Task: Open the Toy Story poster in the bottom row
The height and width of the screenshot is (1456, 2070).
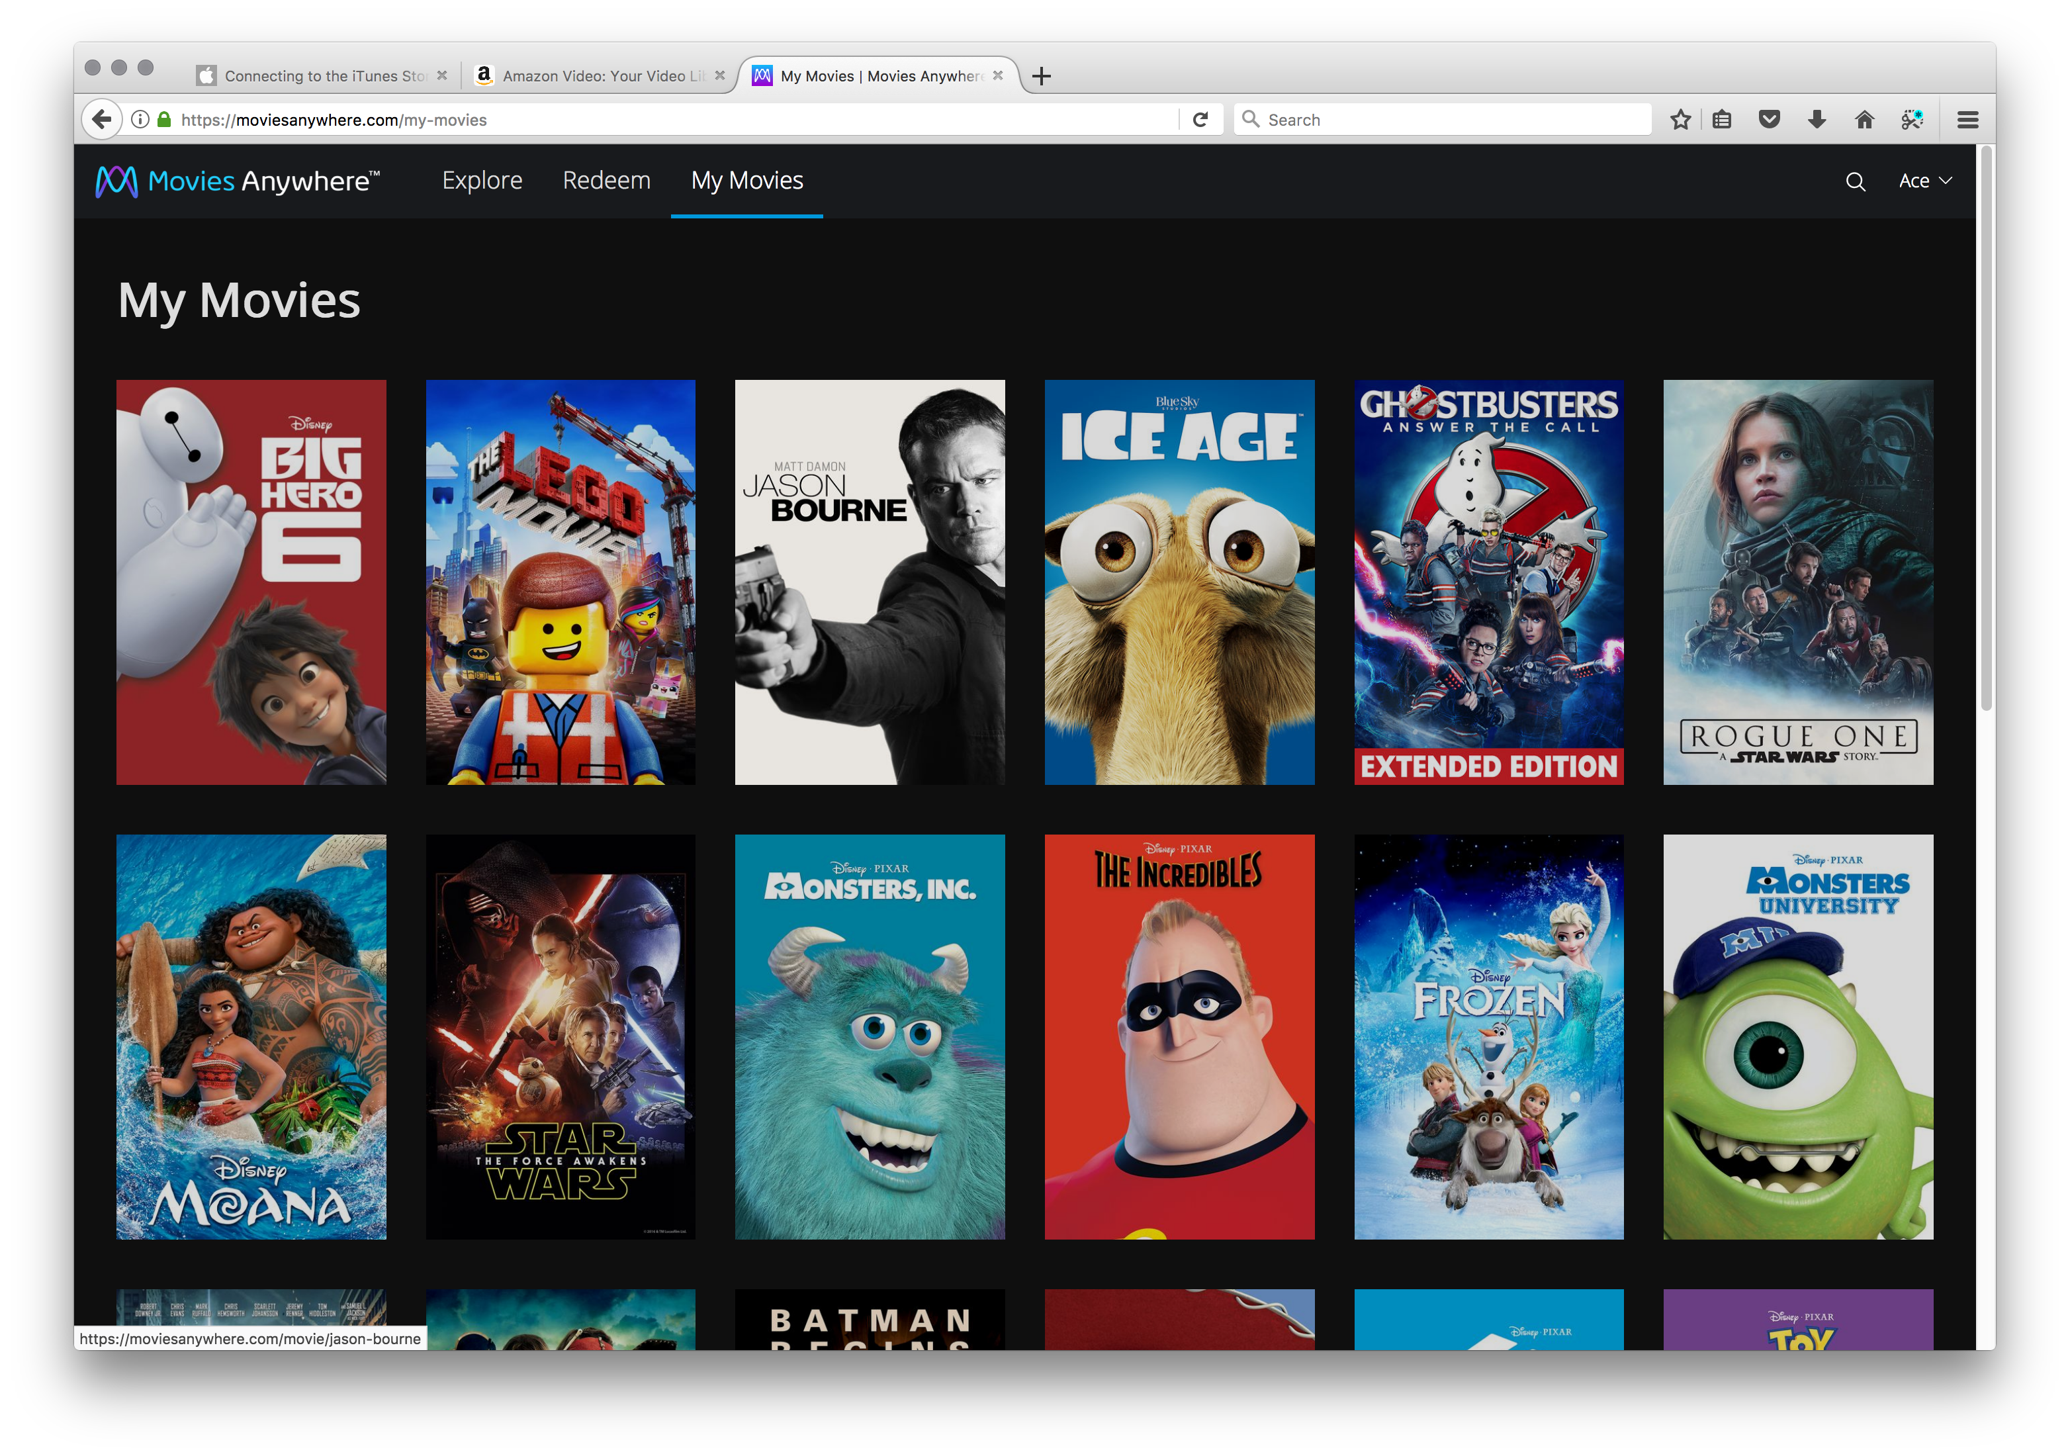Action: pos(1798,1319)
